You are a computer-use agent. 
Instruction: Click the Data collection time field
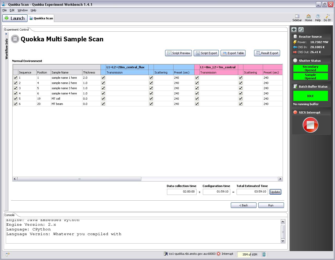pos(182,192)
